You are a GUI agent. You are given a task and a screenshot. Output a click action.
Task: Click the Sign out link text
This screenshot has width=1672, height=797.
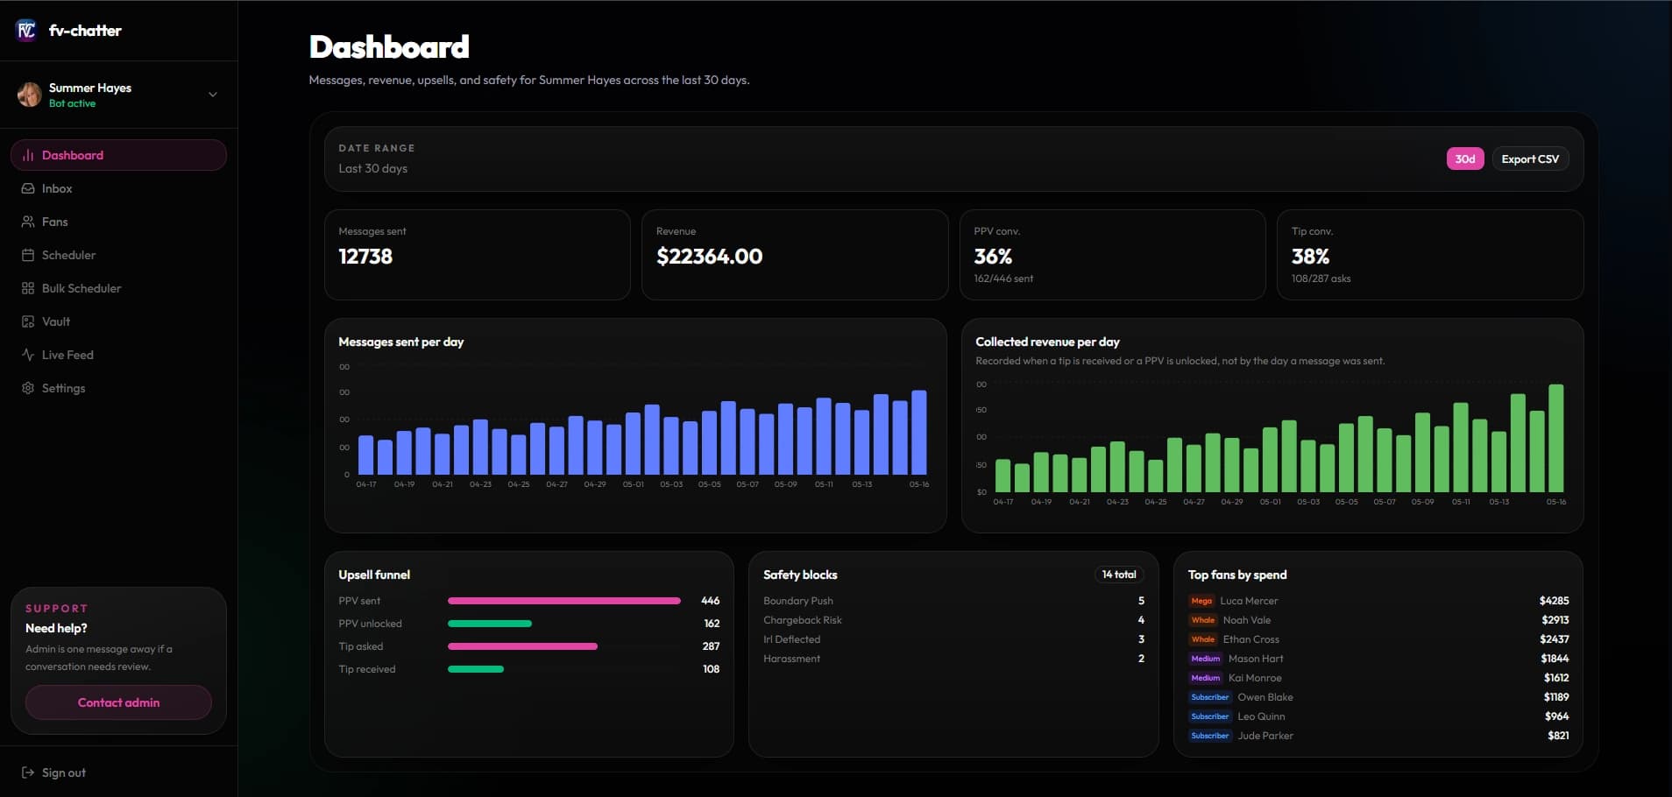(64, 772)
